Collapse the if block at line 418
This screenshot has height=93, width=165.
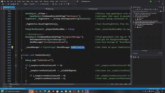click(x=16, y=66)
